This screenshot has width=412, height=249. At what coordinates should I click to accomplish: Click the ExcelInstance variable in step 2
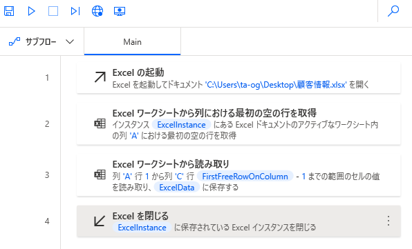[x=181, y=124]
